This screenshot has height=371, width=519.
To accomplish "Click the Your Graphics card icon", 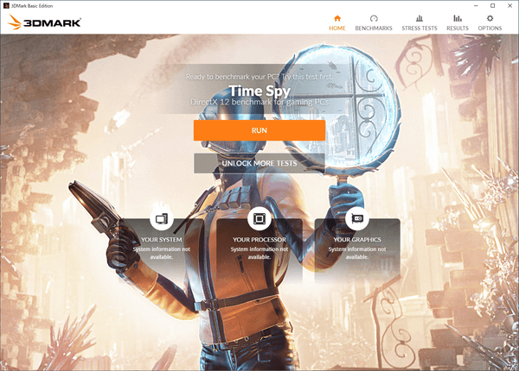I will click(x=356, y=218).
